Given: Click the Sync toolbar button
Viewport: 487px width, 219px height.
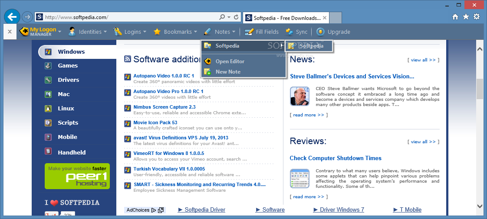Looking at the screenshot, I should 296,32.
